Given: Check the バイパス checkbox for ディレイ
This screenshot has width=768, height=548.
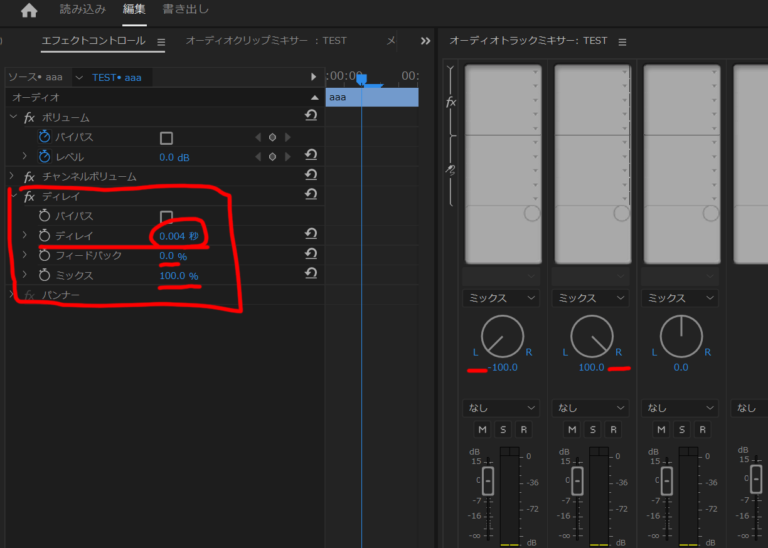Looking at the screenshot, I should pos(165,216).
